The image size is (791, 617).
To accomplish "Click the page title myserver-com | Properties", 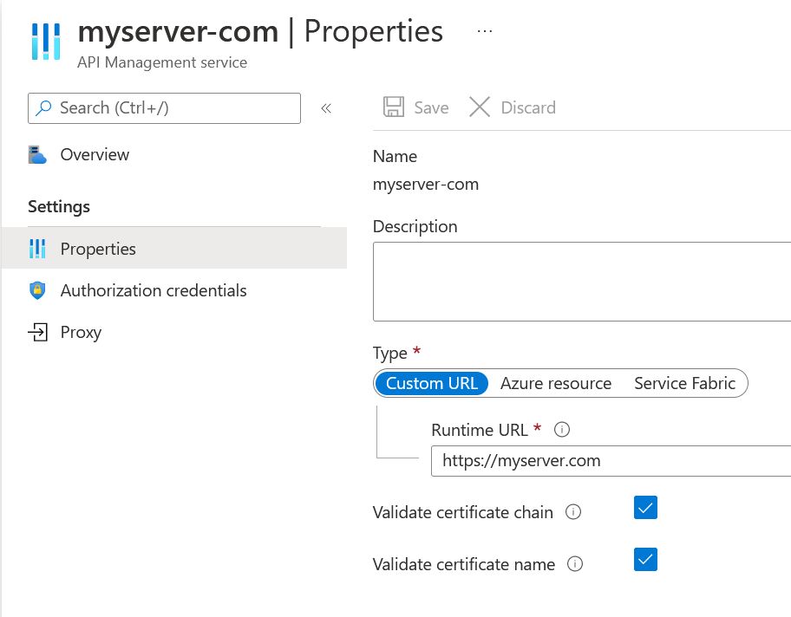I will pos(260,31).
